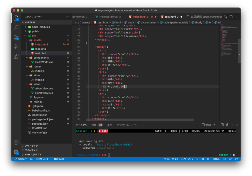Screen dimensions: 252x176
Task: Open Source Control with 11 pending changes
Action: point(16,37)
